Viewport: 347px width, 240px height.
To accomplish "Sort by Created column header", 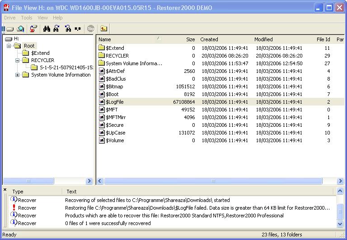I will 225,39.
